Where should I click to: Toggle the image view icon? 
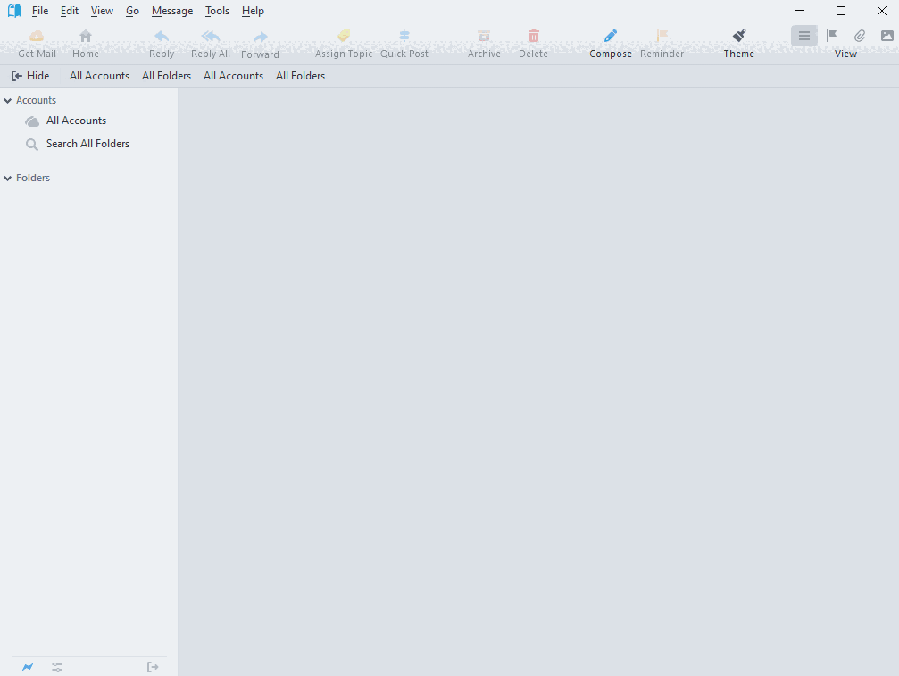tap(887, 36)
